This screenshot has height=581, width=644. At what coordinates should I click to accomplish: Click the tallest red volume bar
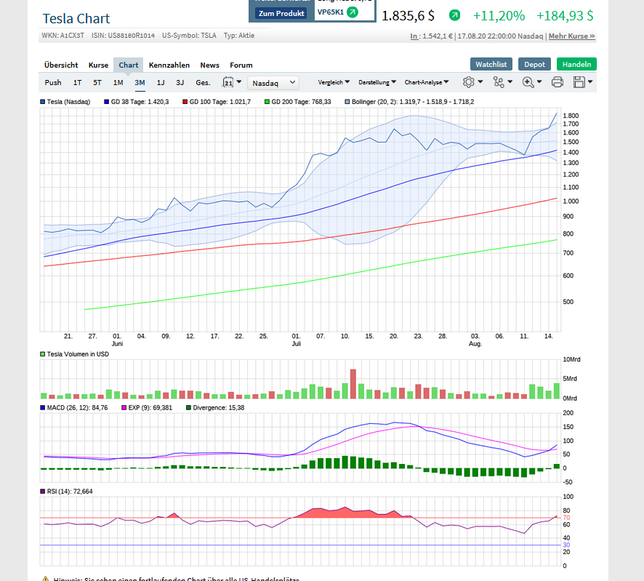353,384
